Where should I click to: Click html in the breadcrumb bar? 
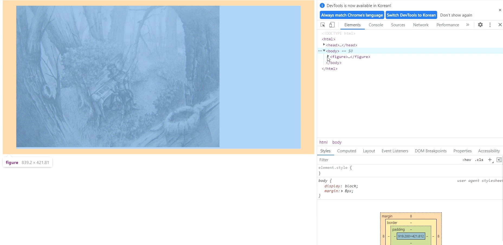click(x=323, y=142)
